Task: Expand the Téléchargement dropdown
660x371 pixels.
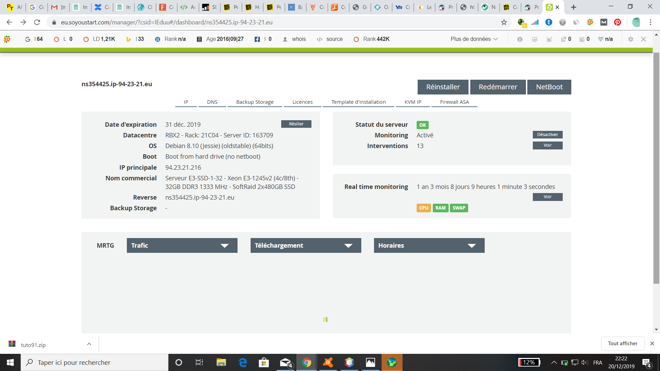Action: point(306,246)
